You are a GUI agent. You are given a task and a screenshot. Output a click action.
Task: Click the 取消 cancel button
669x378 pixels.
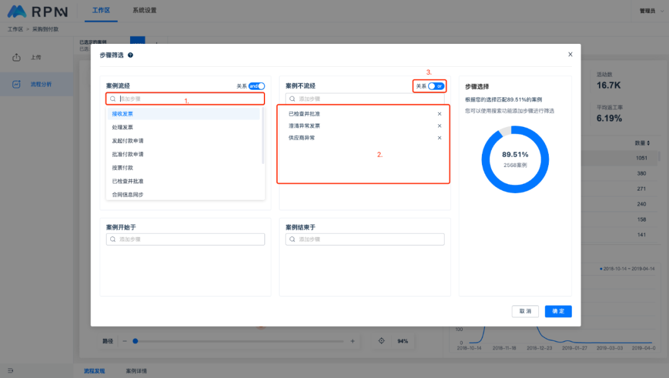[x=525, y=311]
